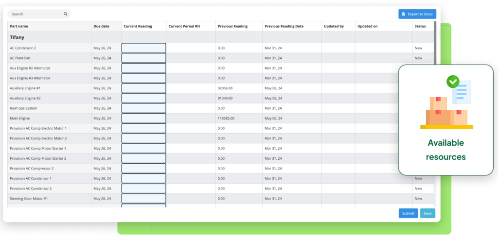Click the Submit button
498x239 pixels.
[408, 213]
